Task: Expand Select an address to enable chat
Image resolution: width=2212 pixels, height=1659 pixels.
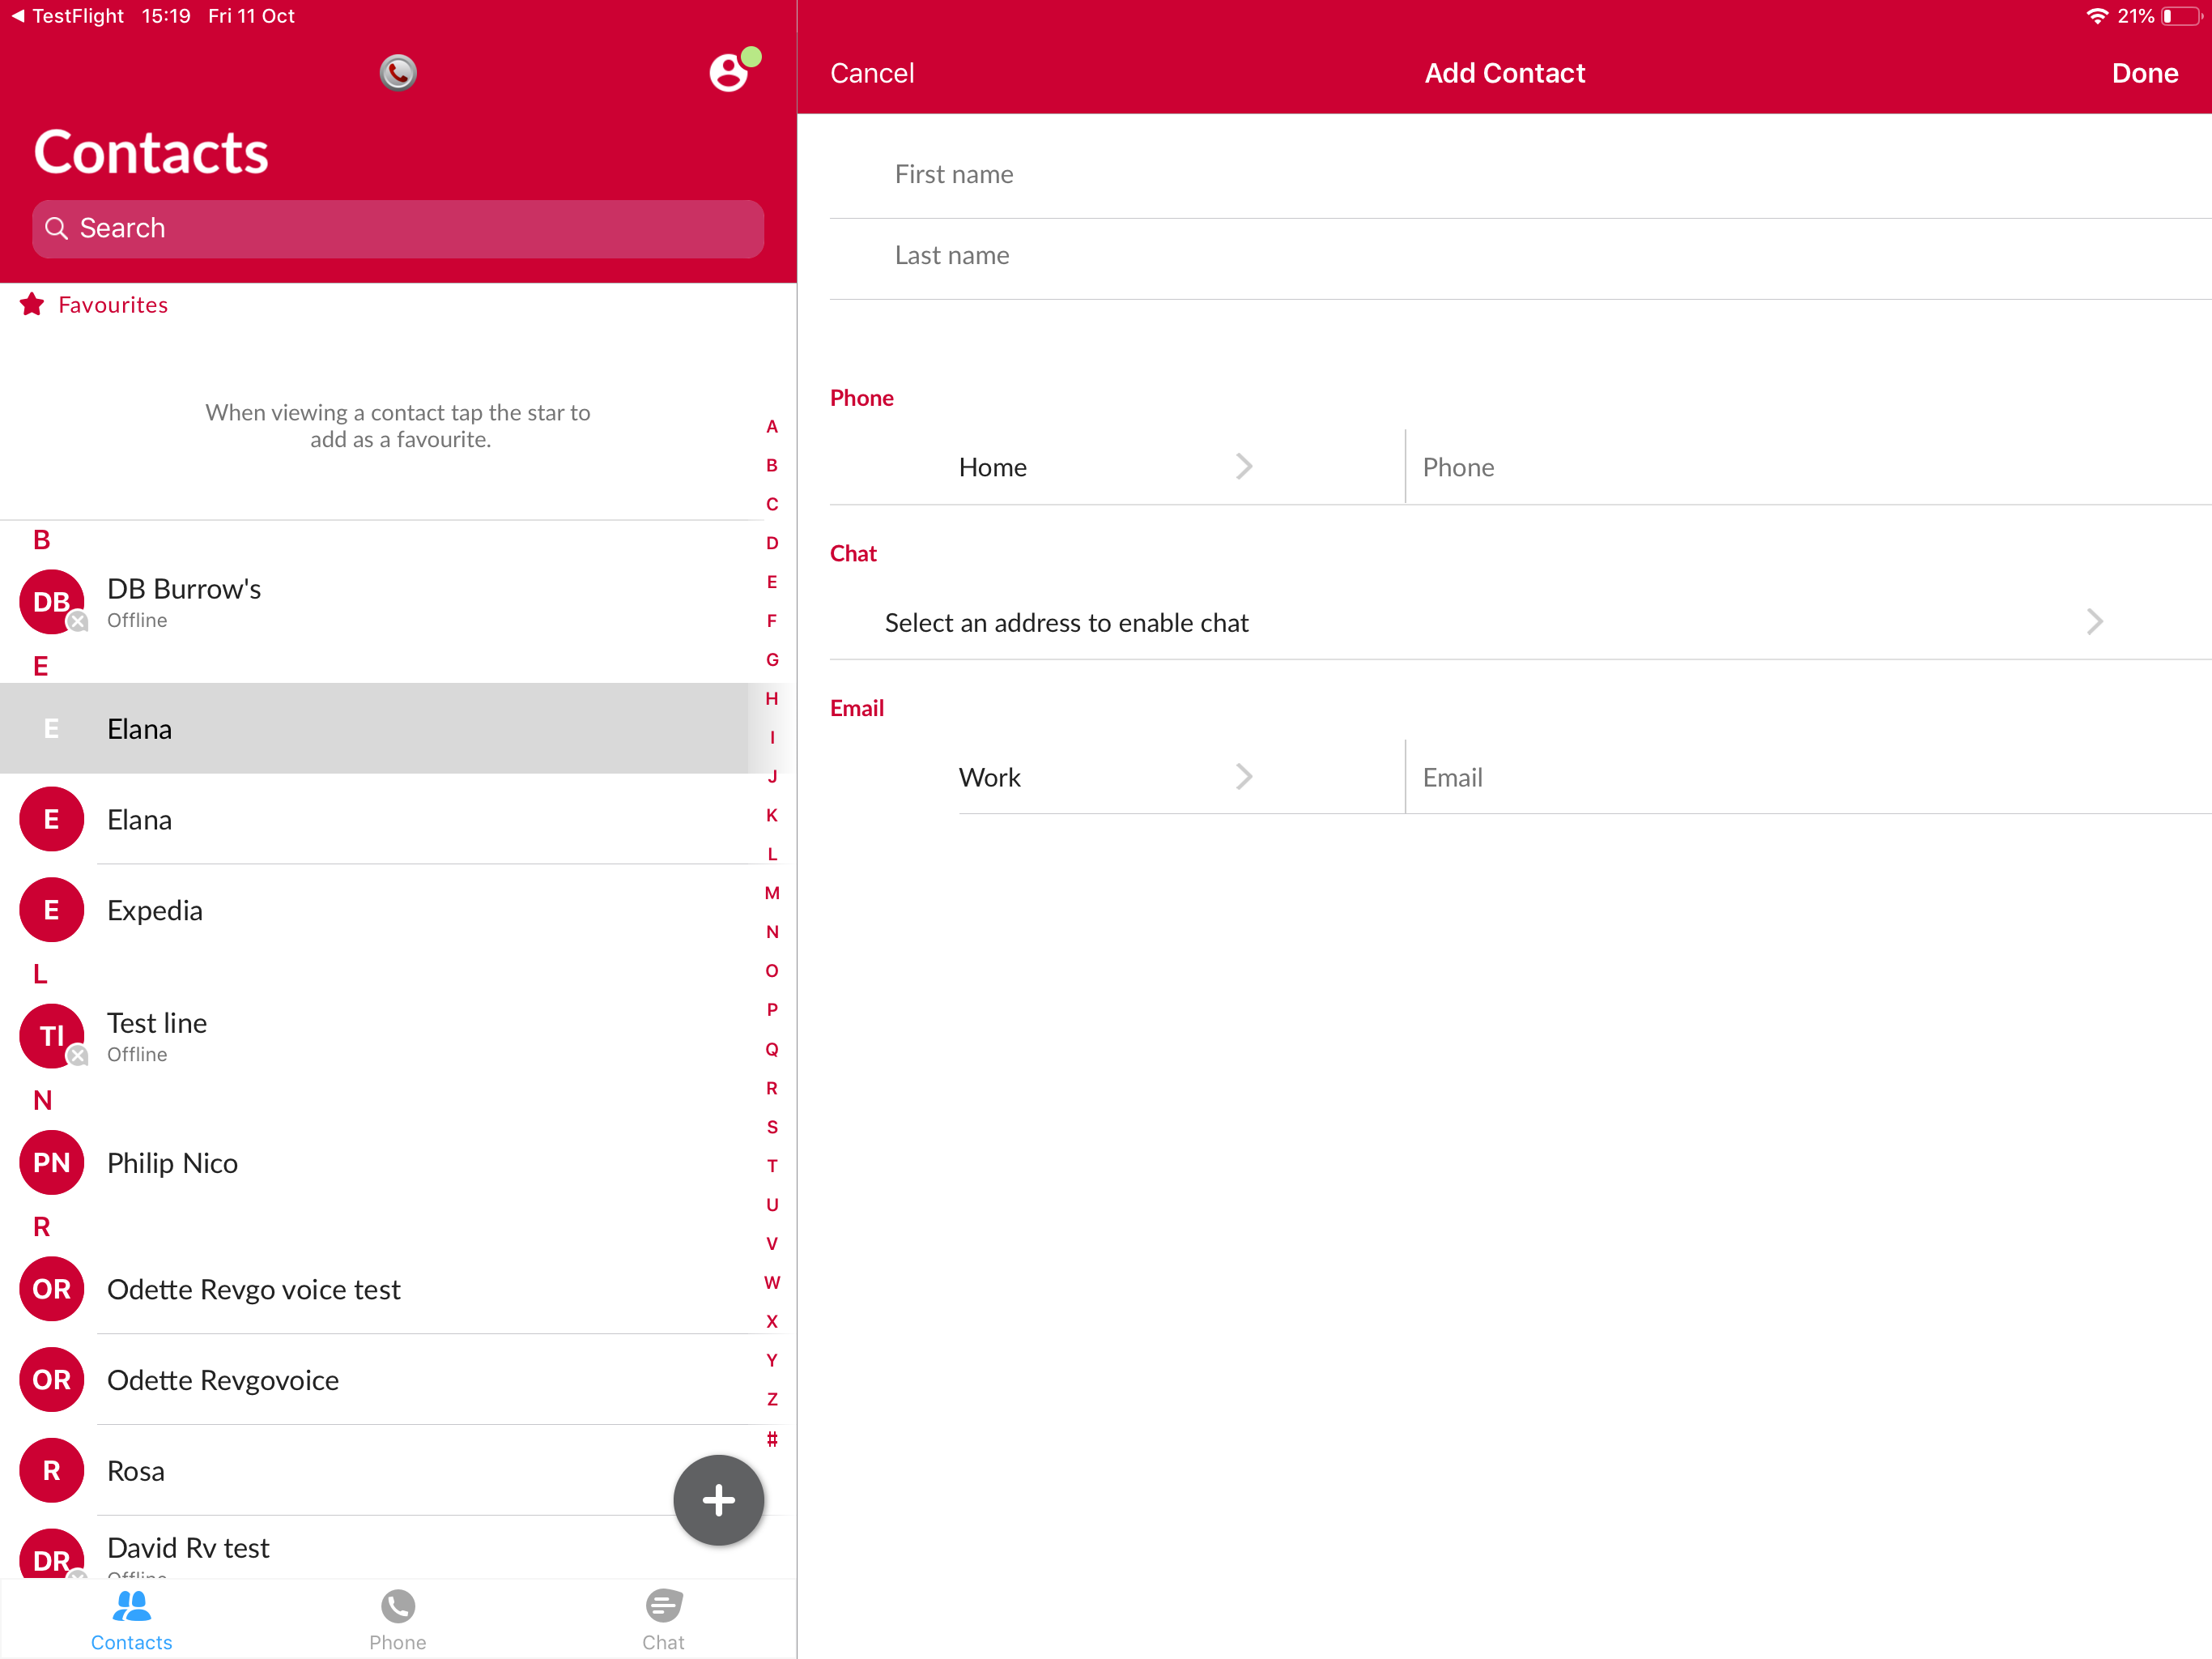Action: [1521, 622]
